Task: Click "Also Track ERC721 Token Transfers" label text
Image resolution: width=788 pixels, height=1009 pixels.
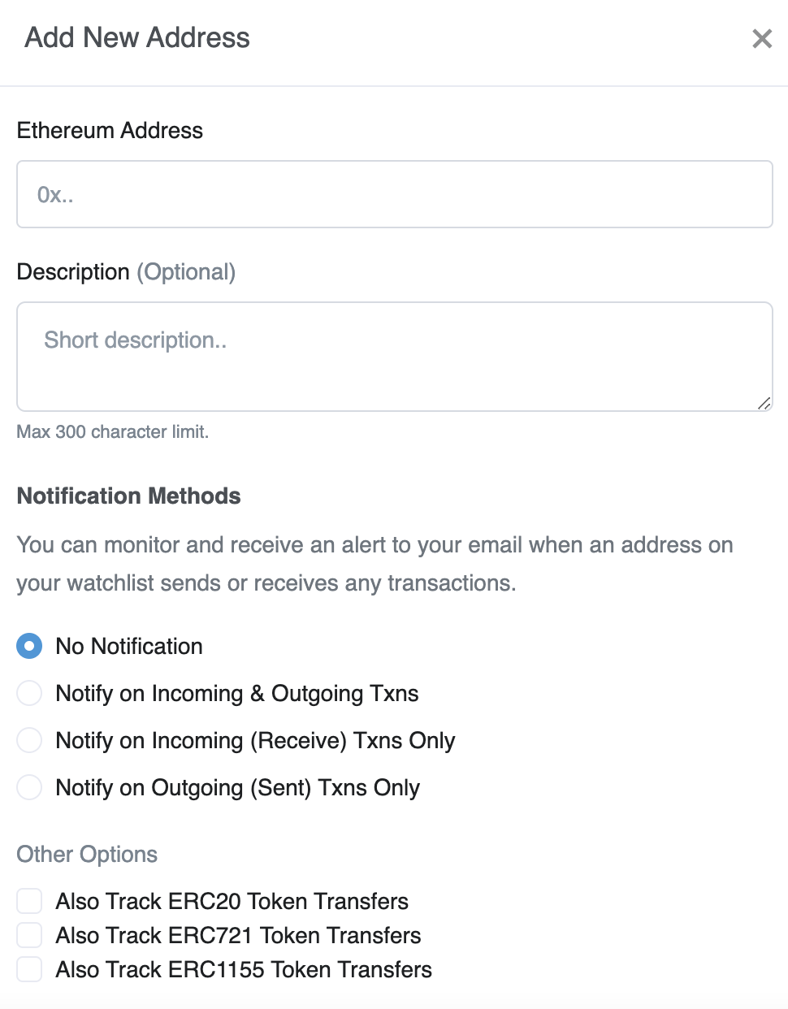Action: tap(238, 936)
